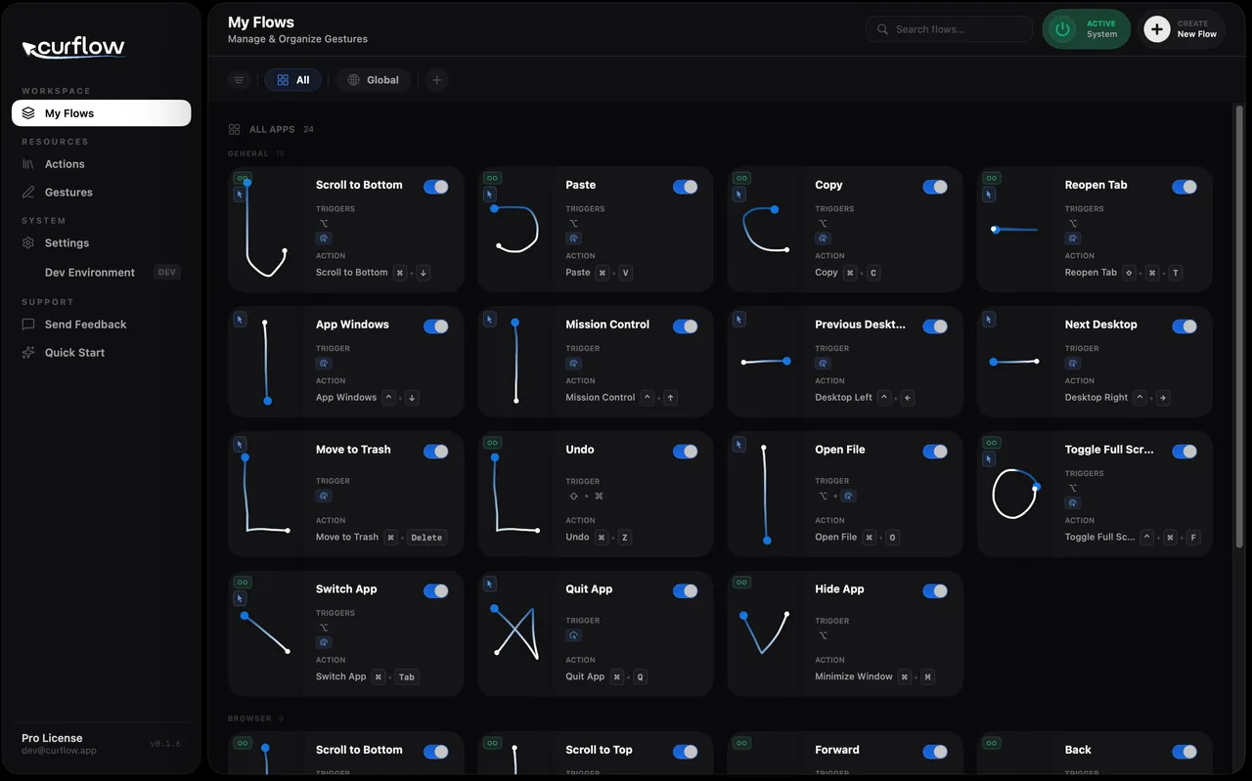Click the cursor icon on App Windows card
The width and height of the screenshot is (1252, 781).
click(241, 319)
